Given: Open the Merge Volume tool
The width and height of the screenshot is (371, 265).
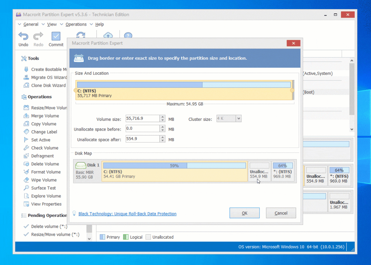Looking at the screenshot, I should click(x=45, y=116).
